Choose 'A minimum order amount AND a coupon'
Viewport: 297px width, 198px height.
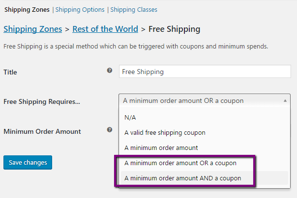(x=183, y=178)
